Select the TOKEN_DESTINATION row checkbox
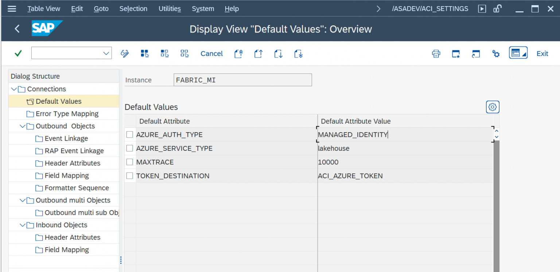560x272 pixels. coord(130,176)
